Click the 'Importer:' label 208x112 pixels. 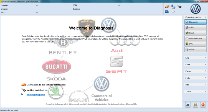pyautogui.click(x=5, y=5)
